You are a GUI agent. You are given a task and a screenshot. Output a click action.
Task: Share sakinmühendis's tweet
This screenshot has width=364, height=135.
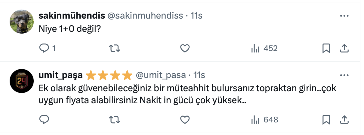[x=344, y=48]
